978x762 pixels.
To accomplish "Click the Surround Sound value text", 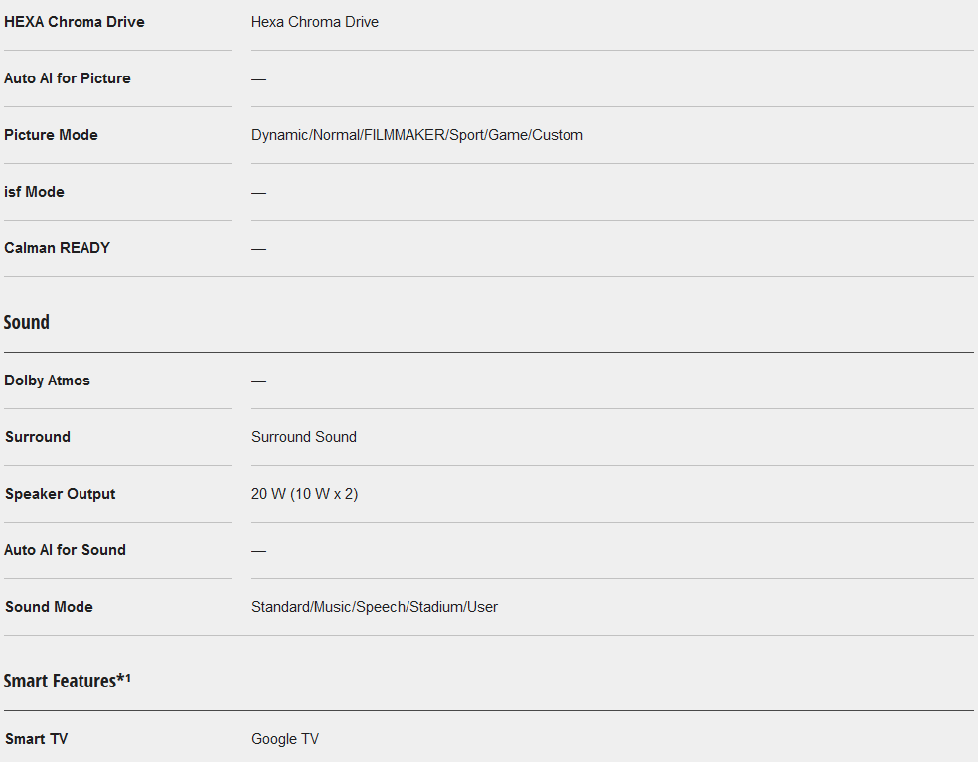I will (303, 437).
